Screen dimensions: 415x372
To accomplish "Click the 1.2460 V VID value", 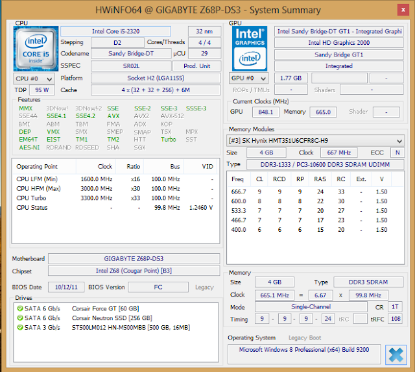I will point(201,208).
